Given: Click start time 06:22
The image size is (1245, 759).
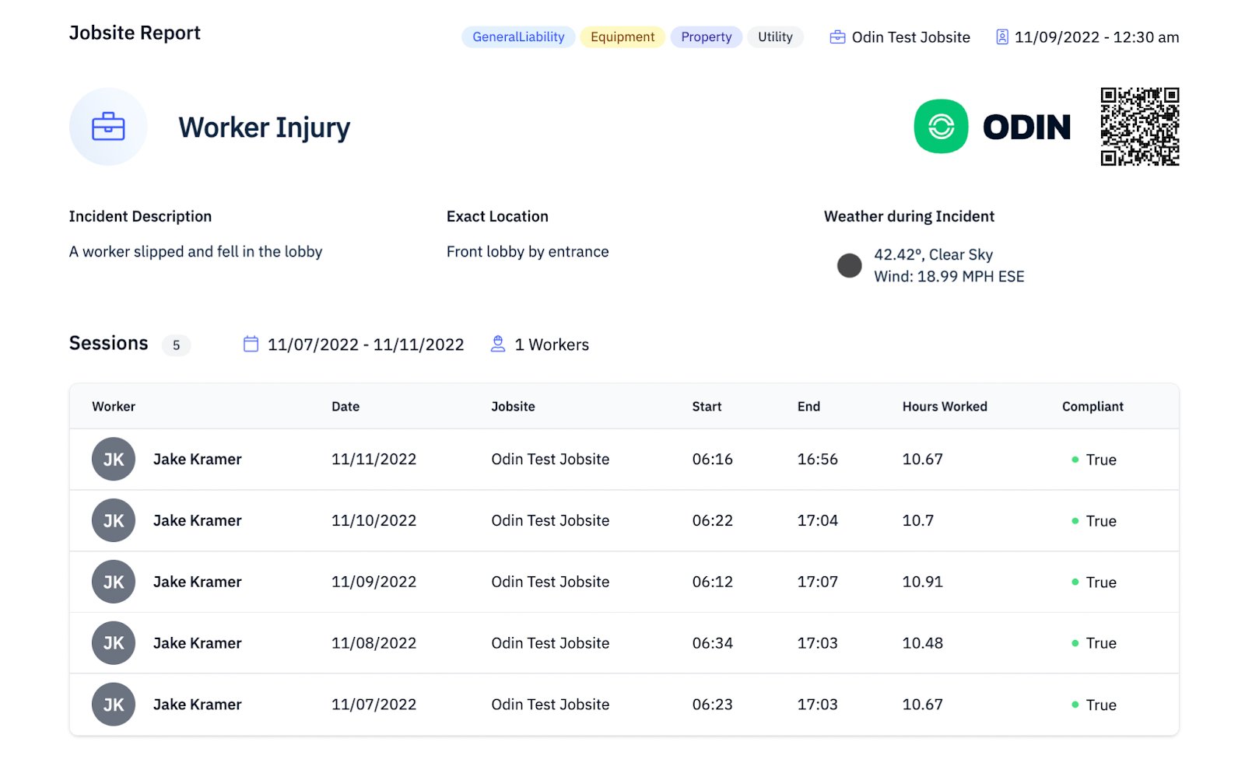Looking at the screenshot, I should coord(712,520).
